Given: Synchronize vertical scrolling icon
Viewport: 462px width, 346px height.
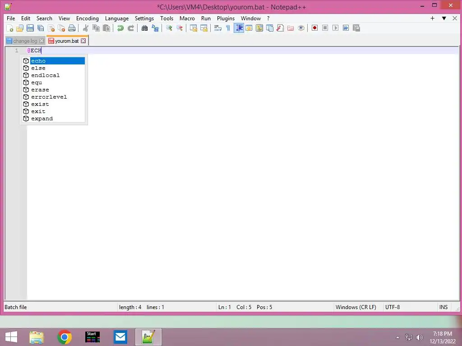Looking at the screenshot, I should pos(193,28).
